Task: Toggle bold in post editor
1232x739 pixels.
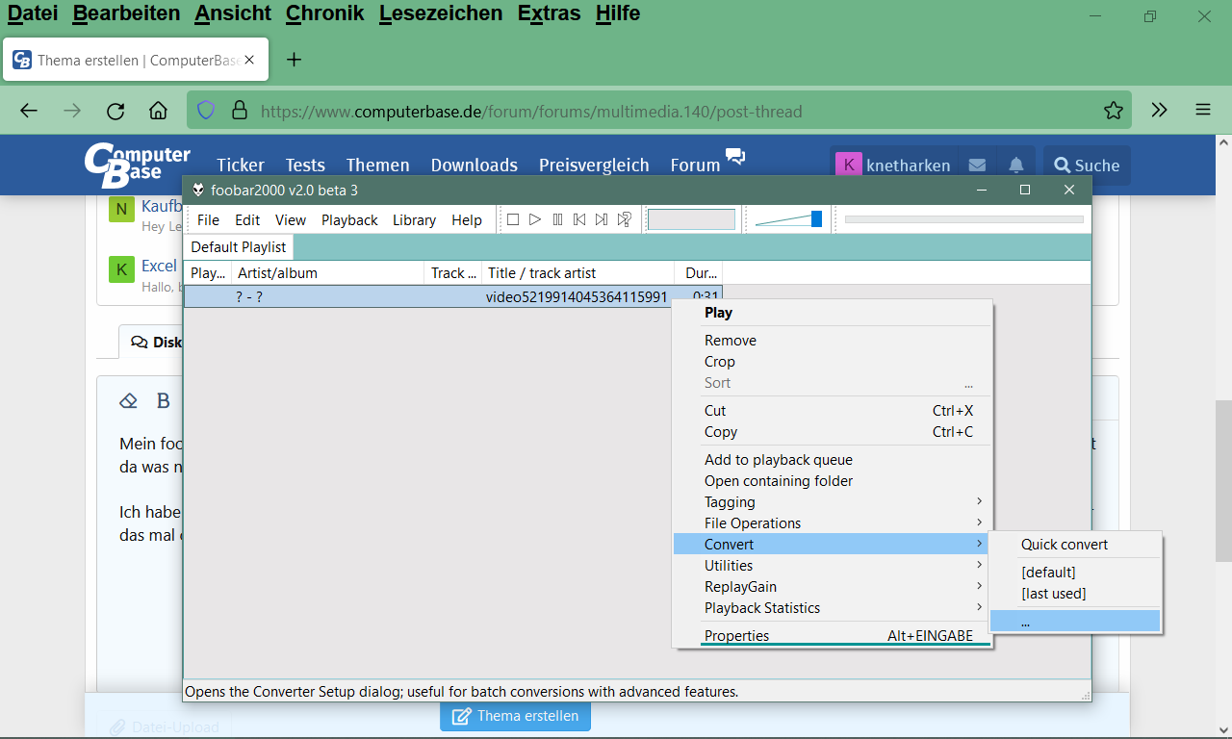Action: 164,401
